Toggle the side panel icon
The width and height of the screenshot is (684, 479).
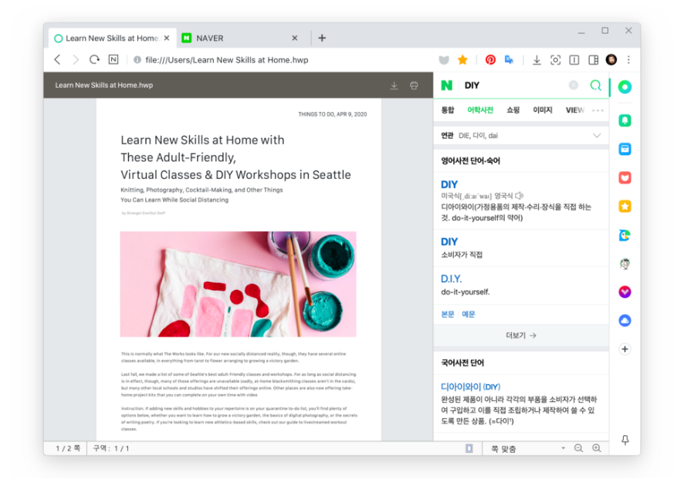point(593,59)
